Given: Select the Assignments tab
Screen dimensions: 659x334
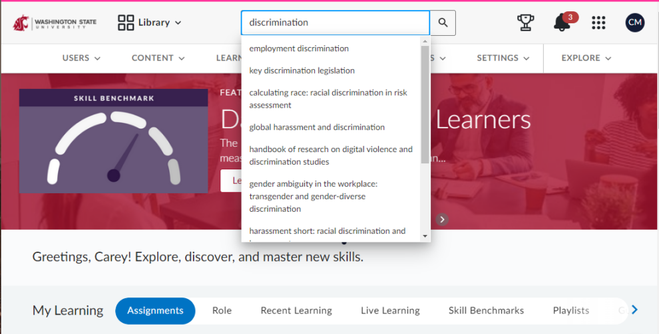Looking at the screenshot, I should coord(155,311).
